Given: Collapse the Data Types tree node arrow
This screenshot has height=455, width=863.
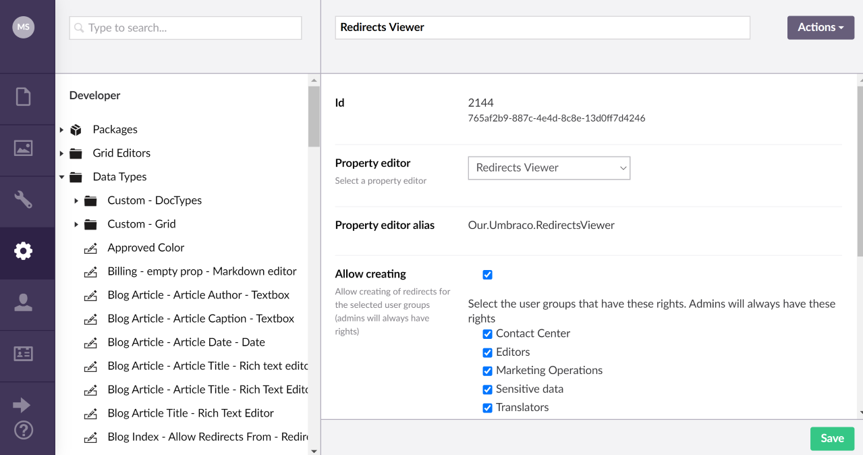Looking at the screenshot, I should pyautogui.click(x=61, y=177).
